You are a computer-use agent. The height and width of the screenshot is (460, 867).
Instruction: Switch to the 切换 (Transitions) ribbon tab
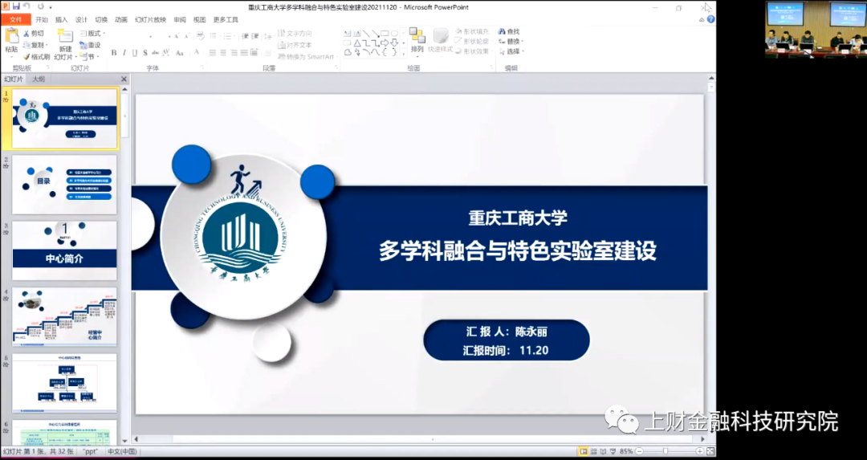[101, 19]
